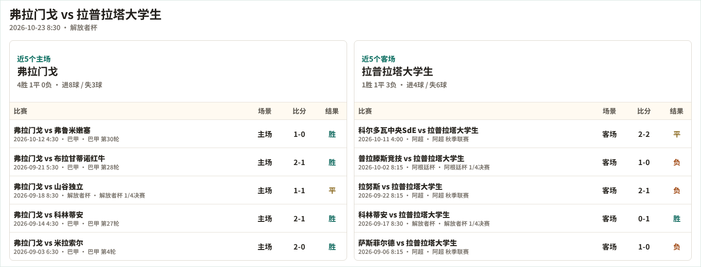Click 客场 in 拉努斯 row
Image resolution: width=701 pixels, height=267 pixels.
click(x=609, y=191)
